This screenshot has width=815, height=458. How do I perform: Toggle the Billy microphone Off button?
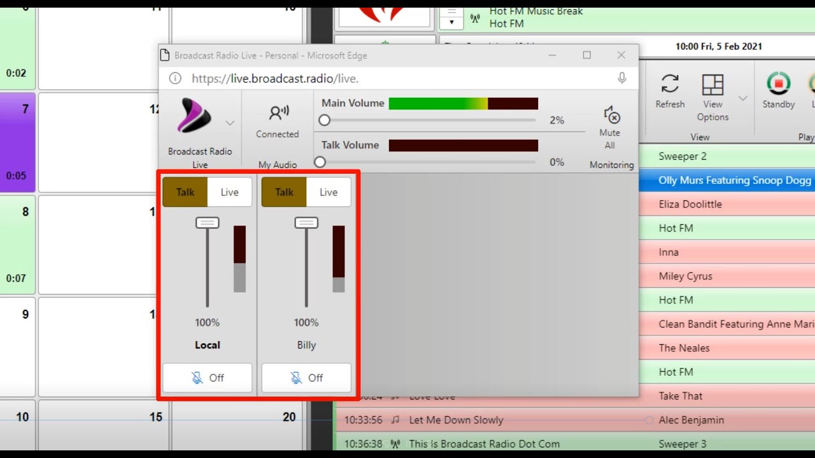pos(306,378)
